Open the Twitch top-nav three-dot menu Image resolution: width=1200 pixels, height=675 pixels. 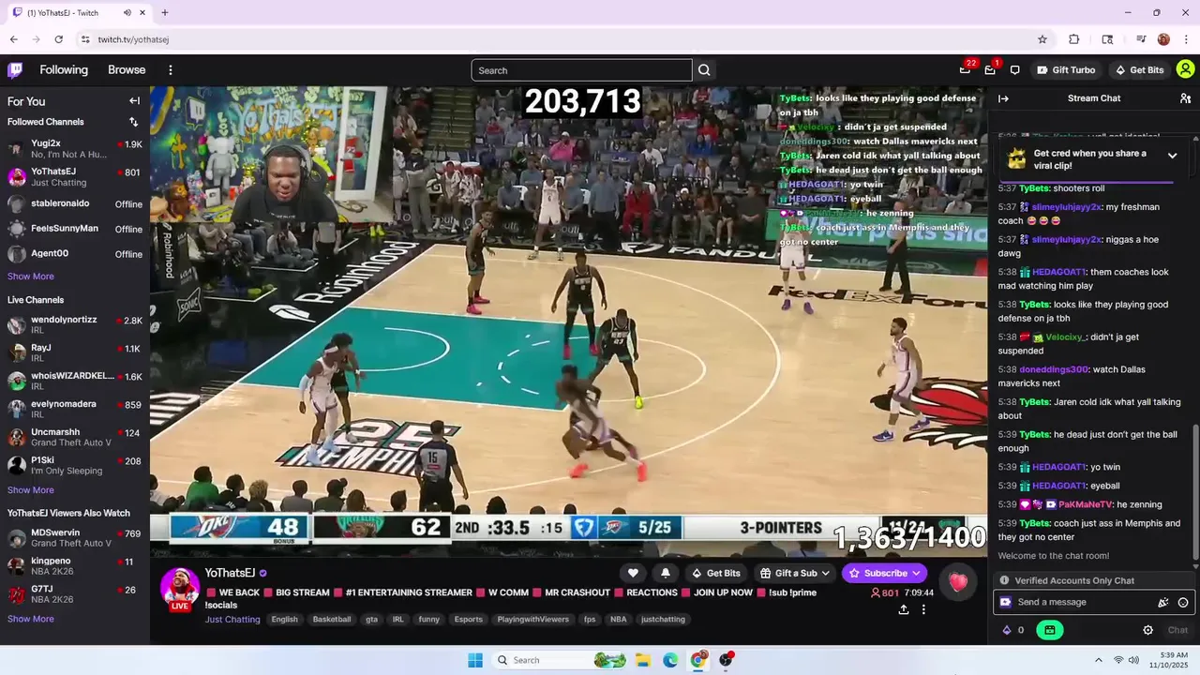pos(171,70)
